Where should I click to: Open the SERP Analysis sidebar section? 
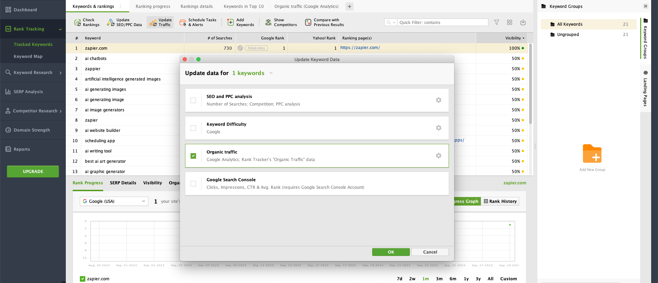pos(33,91)
